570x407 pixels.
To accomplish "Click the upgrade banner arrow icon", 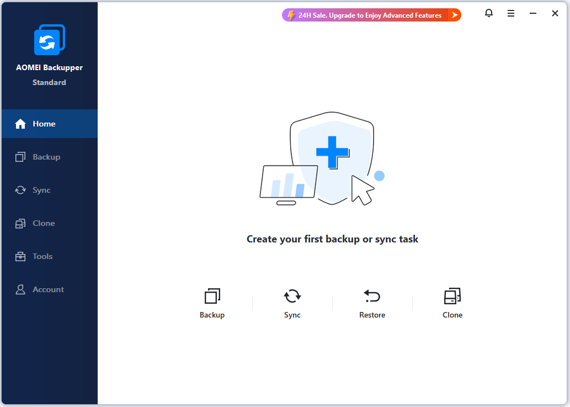I will [x=455, y=15].
